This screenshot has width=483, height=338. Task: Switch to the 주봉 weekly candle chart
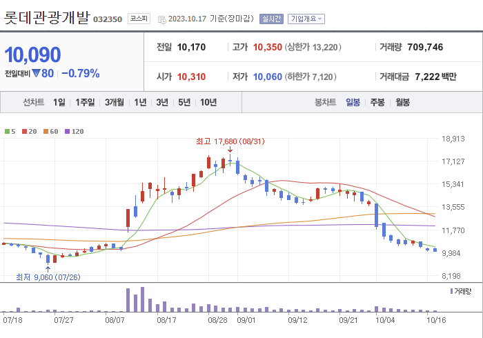tap(377, 102)
